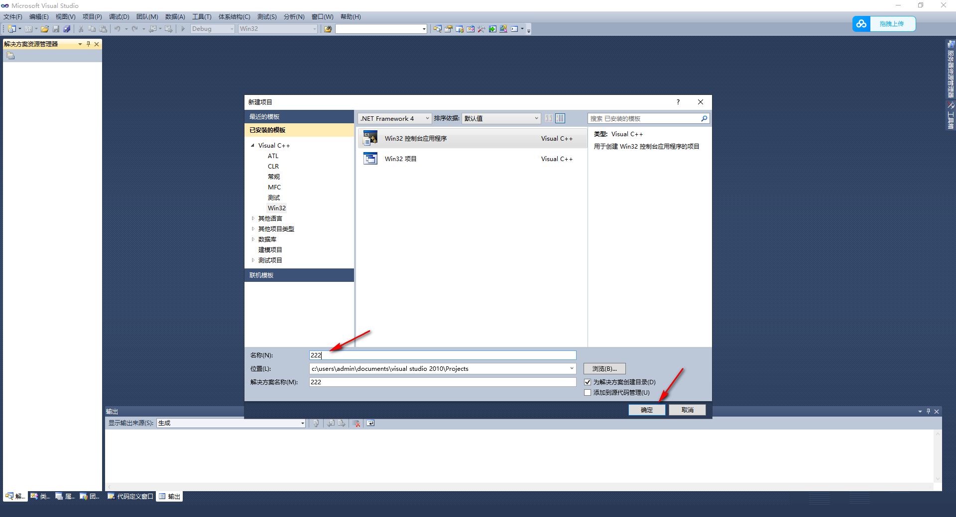Image resolution: width=956 pixels, height=517 pixels.
Task: Click the Clear All output icon
Action: point(356,423)
